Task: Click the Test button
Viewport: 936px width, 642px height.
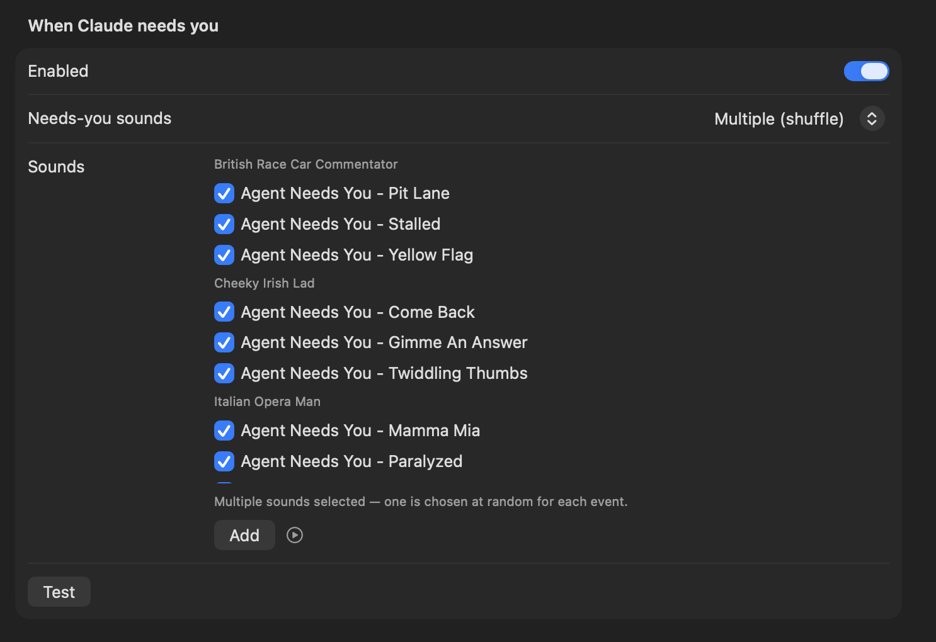Action: pos(59,592)
